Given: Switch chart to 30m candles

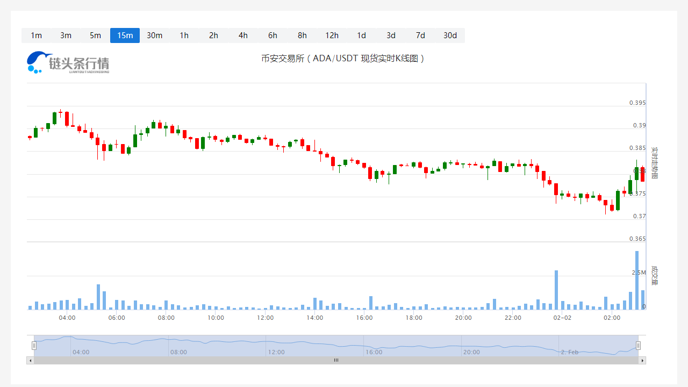Looking at the screenshot, I should click(x=154, y=35).
